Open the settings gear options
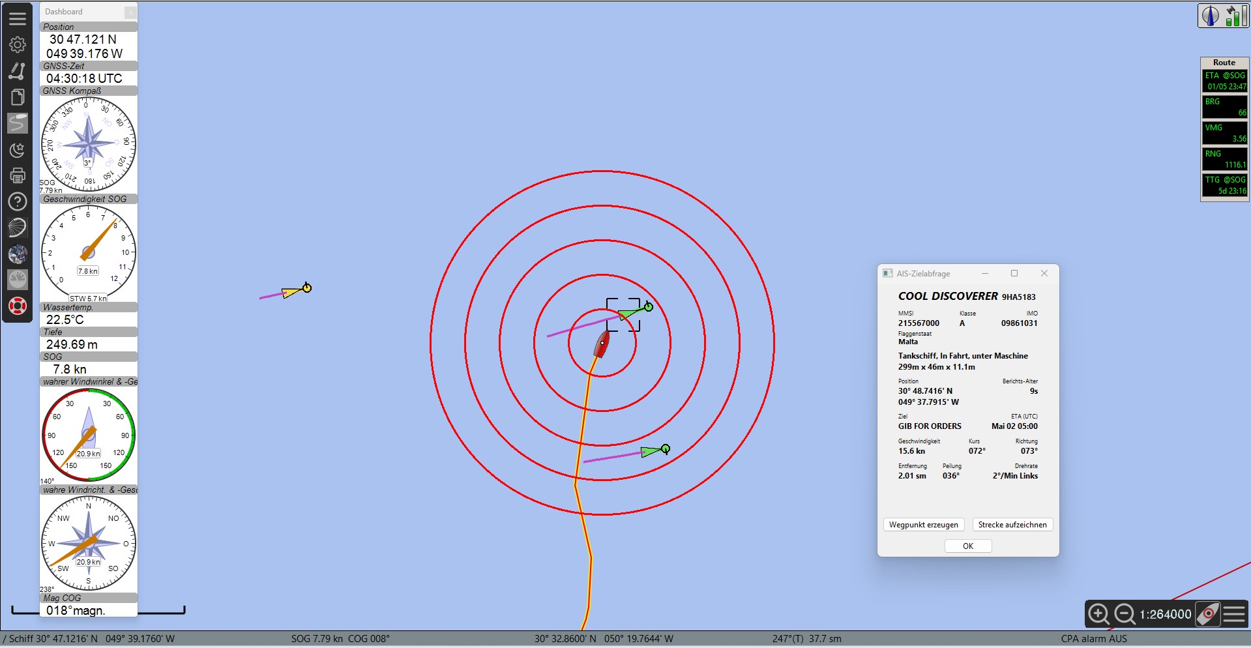The height and width of the screenshot is (648, 1251). (x=18, y=44)
